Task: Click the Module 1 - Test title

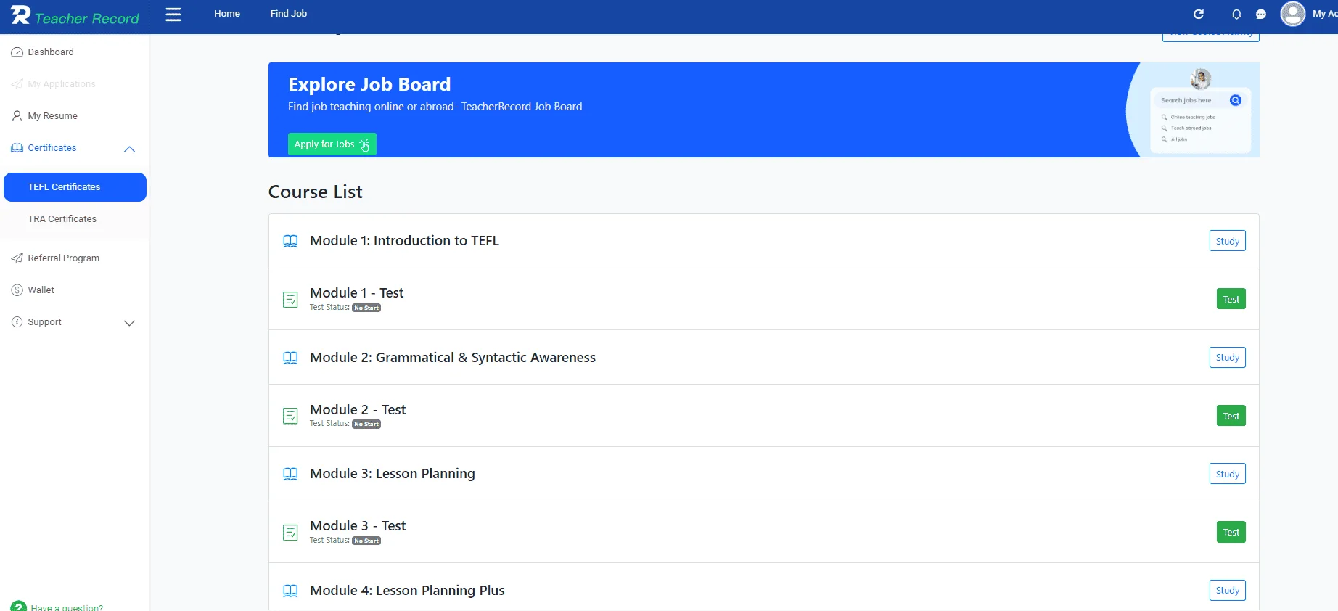Action: pyautogui.click(x=357, y=293)
